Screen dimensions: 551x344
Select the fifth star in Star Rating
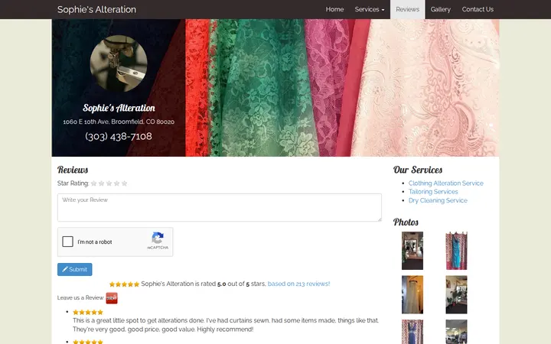coord(125,183)
